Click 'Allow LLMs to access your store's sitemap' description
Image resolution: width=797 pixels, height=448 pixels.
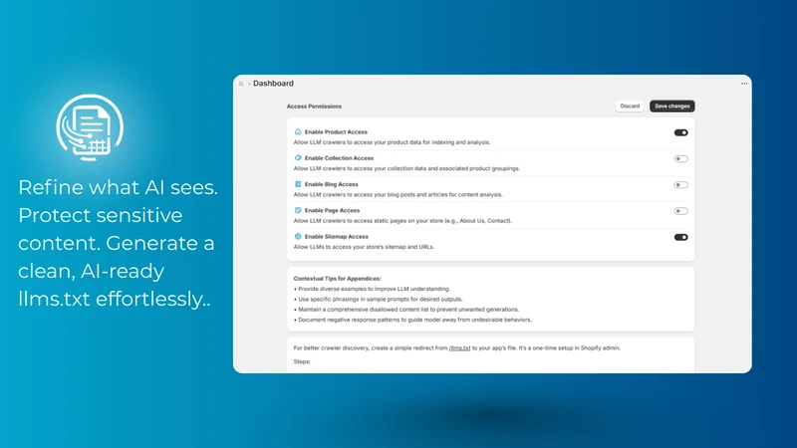point(364,247)
